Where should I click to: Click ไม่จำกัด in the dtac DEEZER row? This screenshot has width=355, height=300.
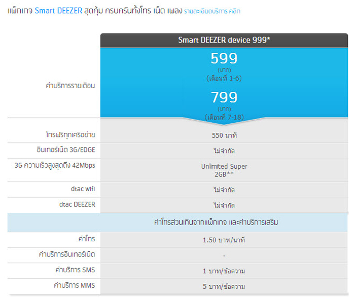[224, 205]
